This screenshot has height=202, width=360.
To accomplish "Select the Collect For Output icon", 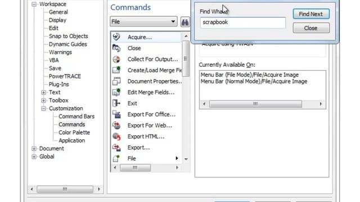I will [116, 59].
